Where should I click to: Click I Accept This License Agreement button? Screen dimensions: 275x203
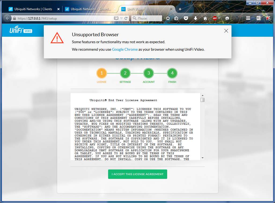pos(137,174)
